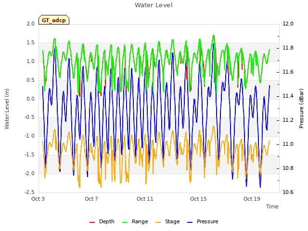The height and width of the screenshot is (231, 308).
Task: Click the Water Level (m) axis label
Action: (7, 109)
